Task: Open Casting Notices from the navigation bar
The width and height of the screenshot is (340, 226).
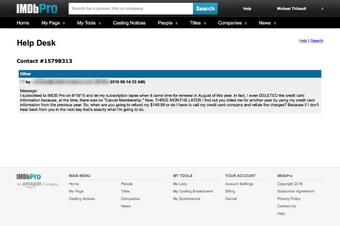Action: (x=129, y=23)
